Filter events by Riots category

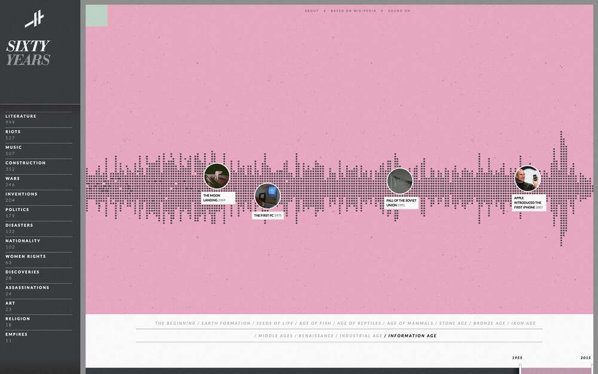coord(13,132)
